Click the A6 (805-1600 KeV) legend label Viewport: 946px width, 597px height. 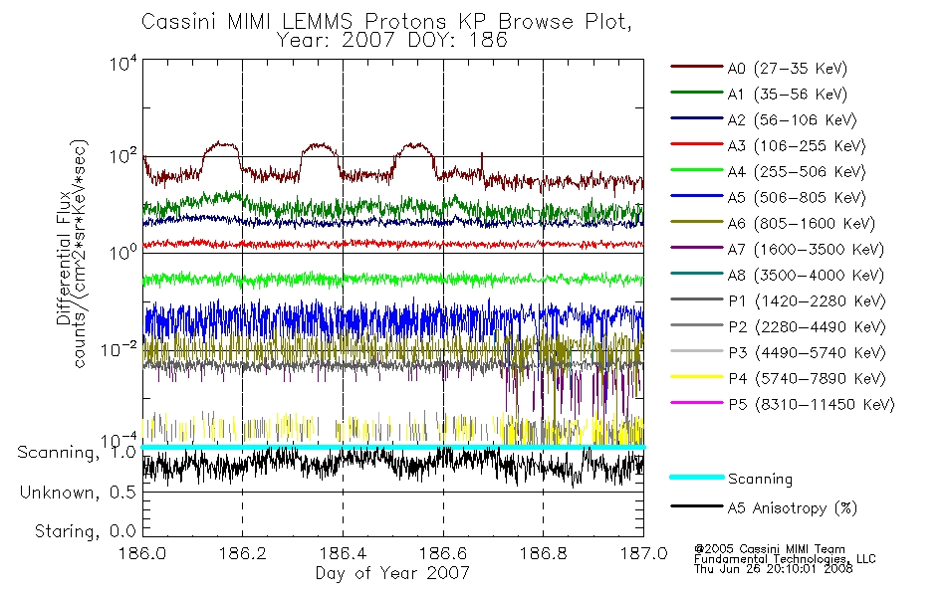pos(802,224)
